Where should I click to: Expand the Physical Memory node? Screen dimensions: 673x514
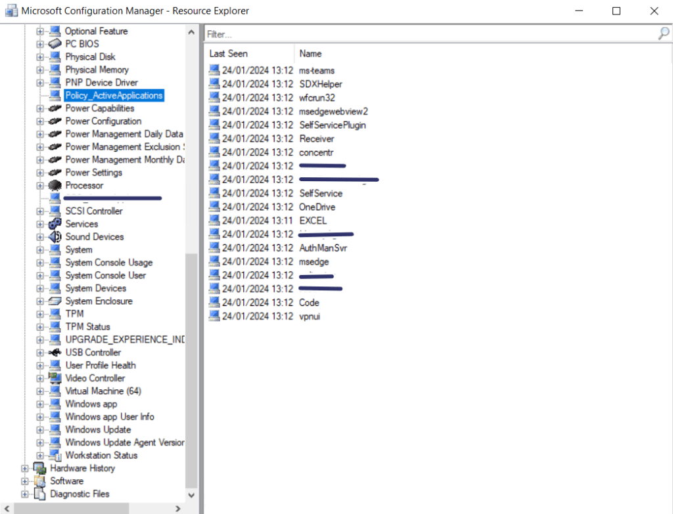click(40, 70)
